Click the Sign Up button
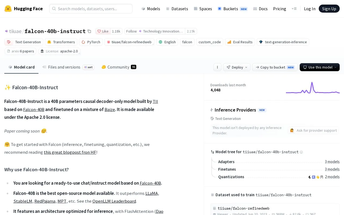344x215 pixels. click(329, 9)
